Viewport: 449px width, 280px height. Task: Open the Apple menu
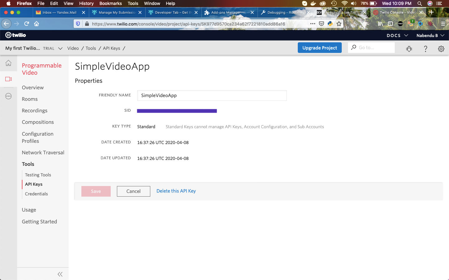pyautogui.click(x=8, y=3)
